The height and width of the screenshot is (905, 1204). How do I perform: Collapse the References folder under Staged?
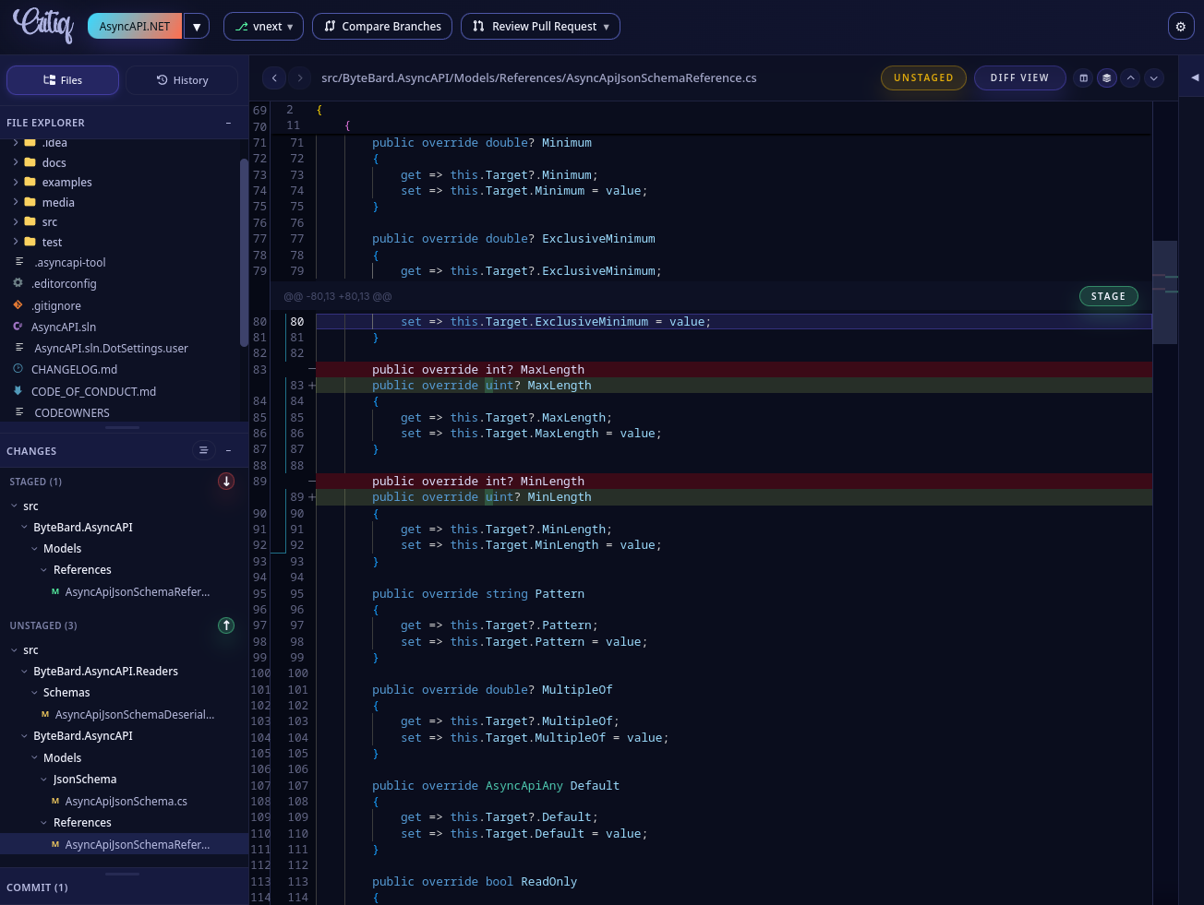coord(42,569)
